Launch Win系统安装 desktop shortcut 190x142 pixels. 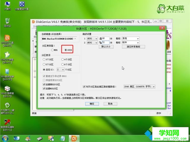(x=7, y=75)
